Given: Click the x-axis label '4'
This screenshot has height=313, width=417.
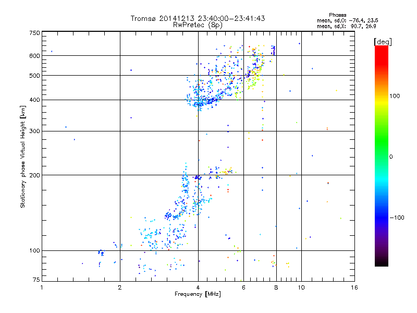Looking at the screenshot, I should click(198, 287).
